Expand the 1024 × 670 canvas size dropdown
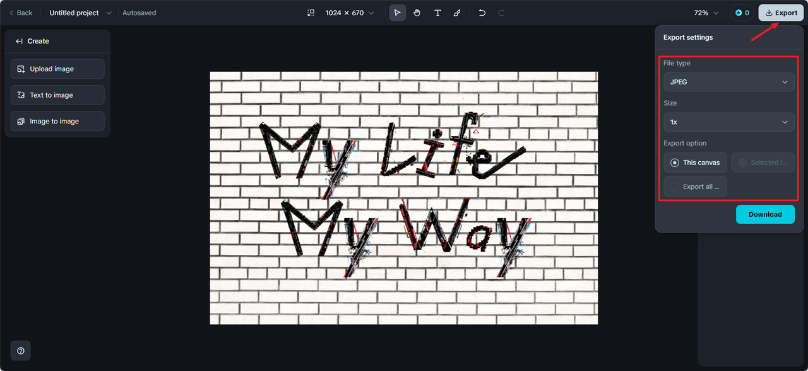The width and height of the screenshot is (808, 371). pyautogui.click(x=349, y=13)
